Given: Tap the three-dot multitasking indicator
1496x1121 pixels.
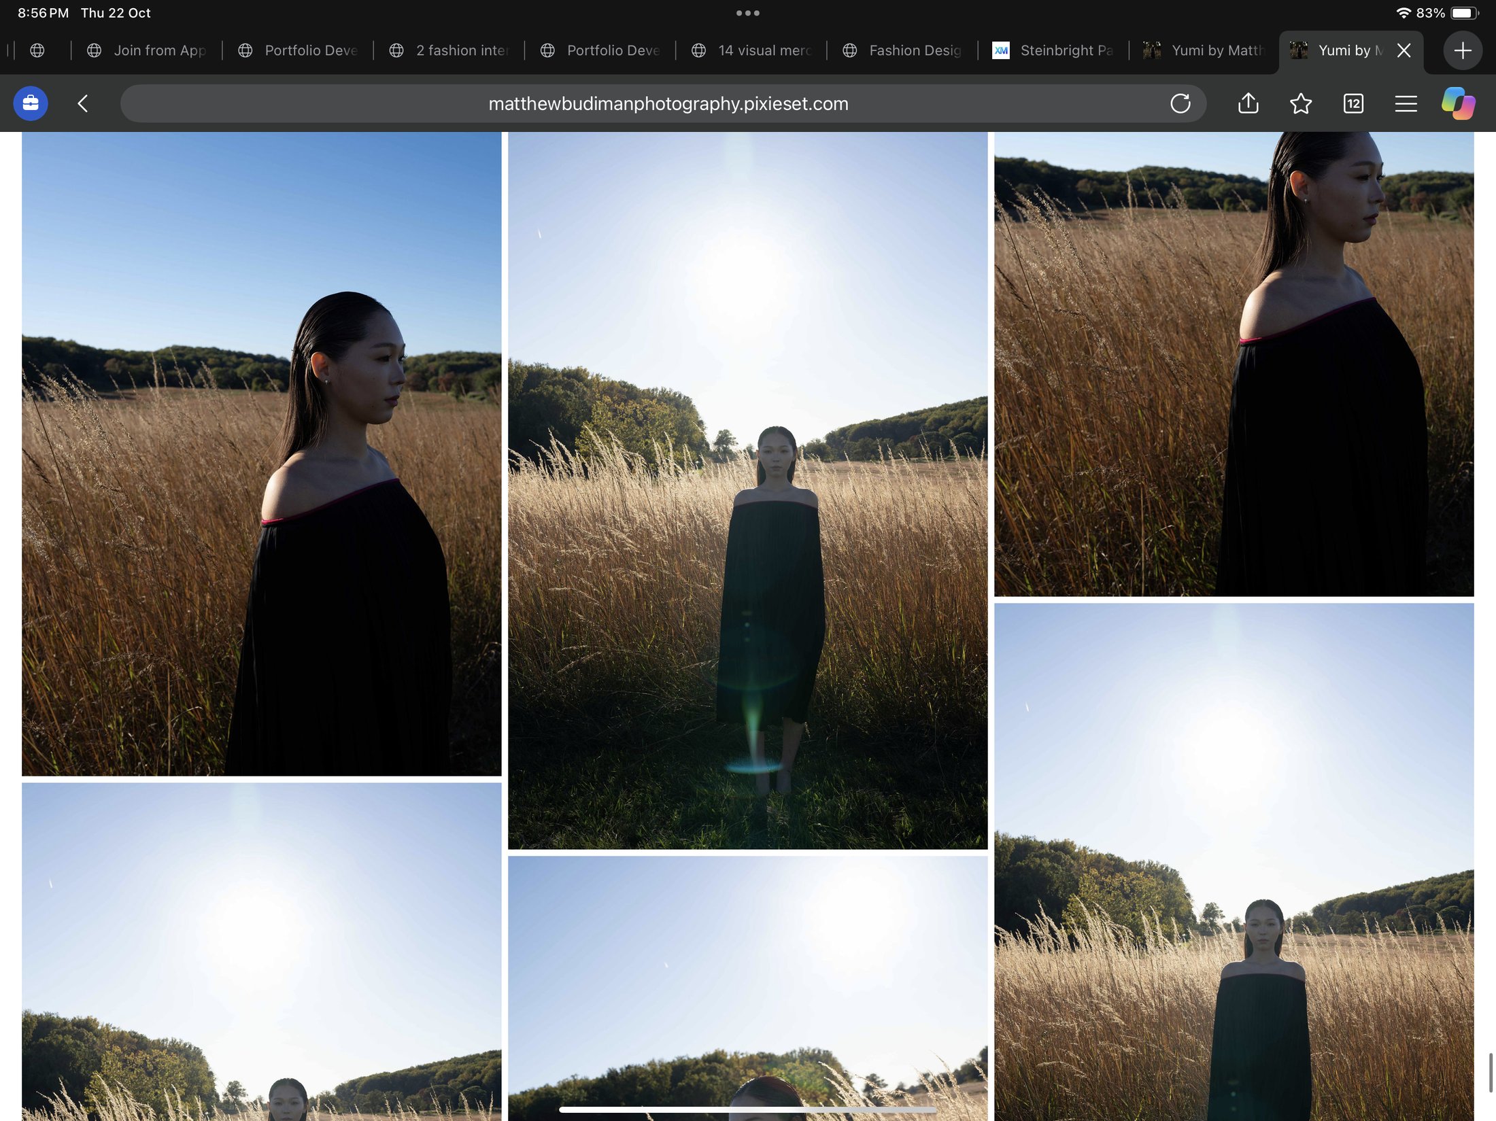Looking at the screenshot, I should pos(748,13).
